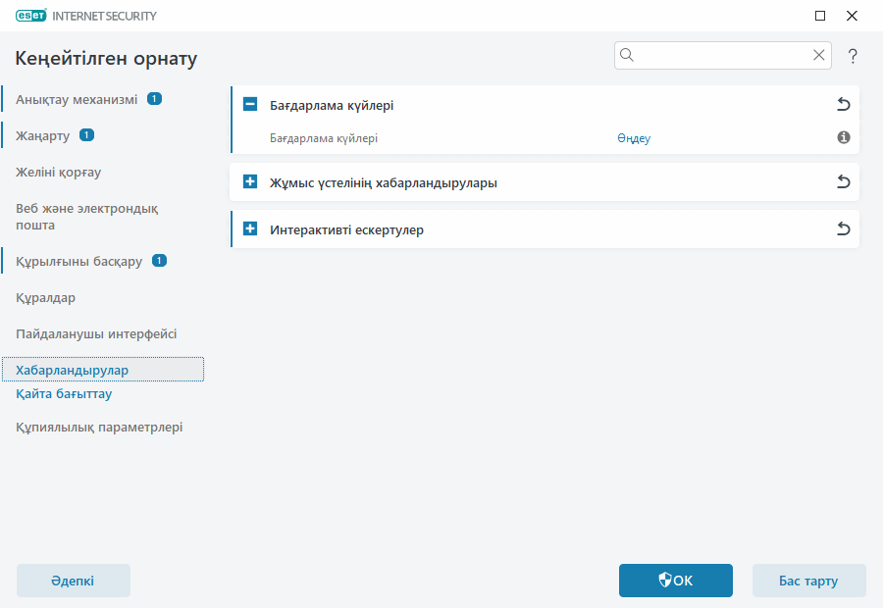Click the clear (X) icon in the search field
Screen dimensions: 883x608
pyautogui.click(x=819, y=55)
